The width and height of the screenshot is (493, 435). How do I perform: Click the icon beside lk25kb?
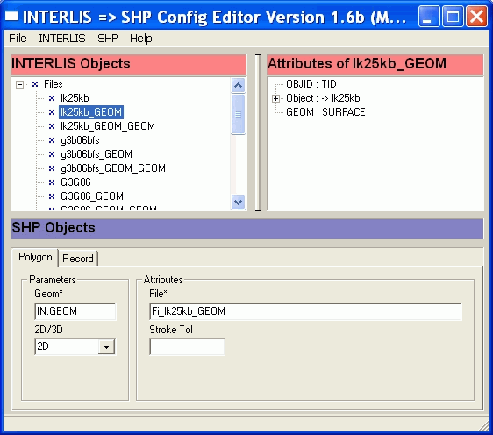coord(52,98)
